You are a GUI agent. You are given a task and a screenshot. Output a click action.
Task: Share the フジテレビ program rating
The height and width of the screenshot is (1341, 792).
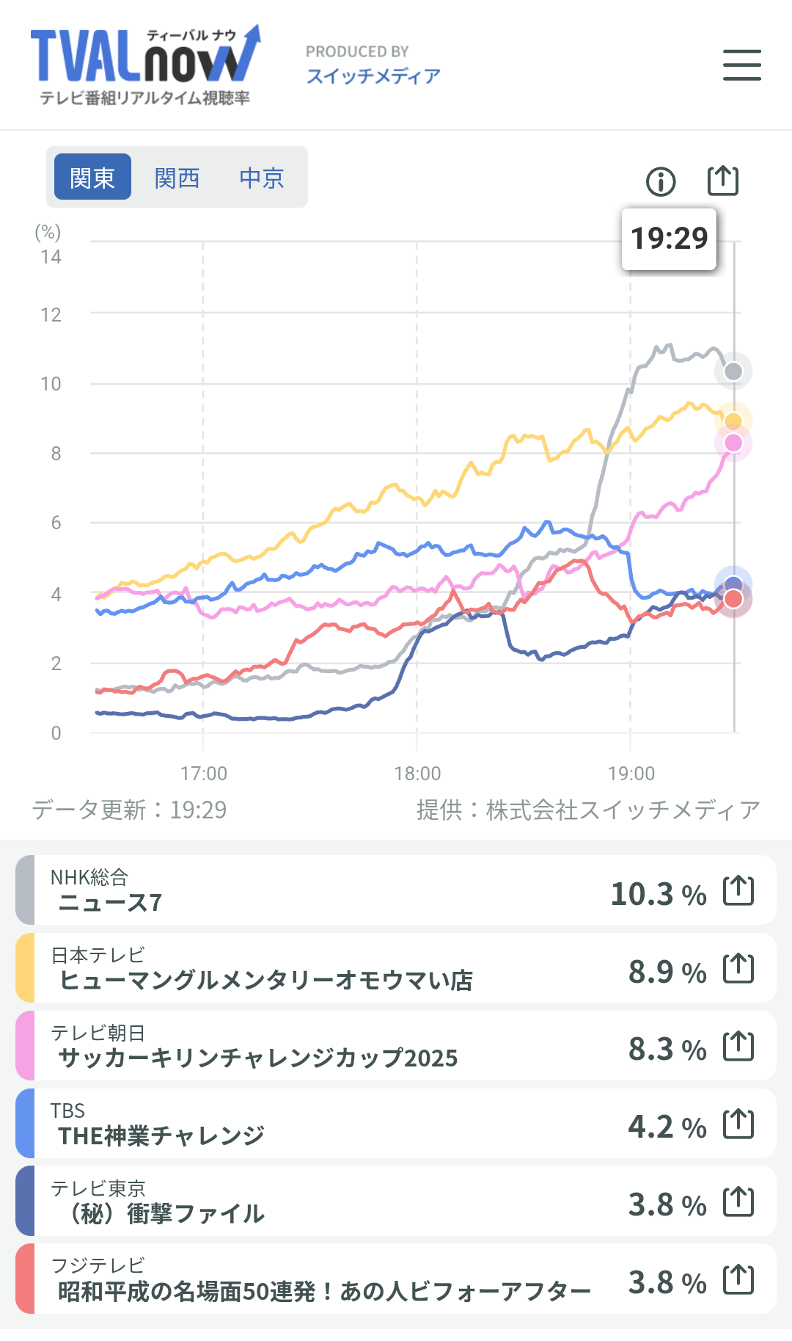pyautogui.click(x=738, y=1279)
